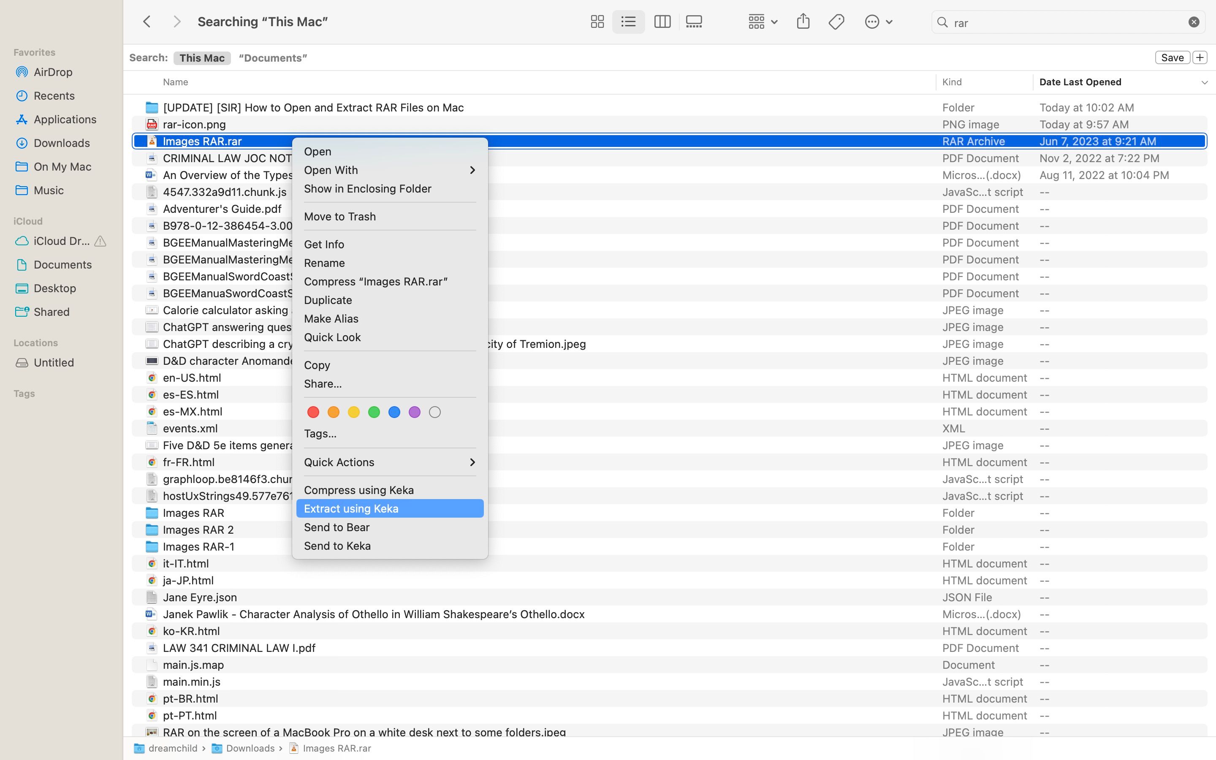Switch to column view
1216x760 pixels.
click(x=662, y=22)
